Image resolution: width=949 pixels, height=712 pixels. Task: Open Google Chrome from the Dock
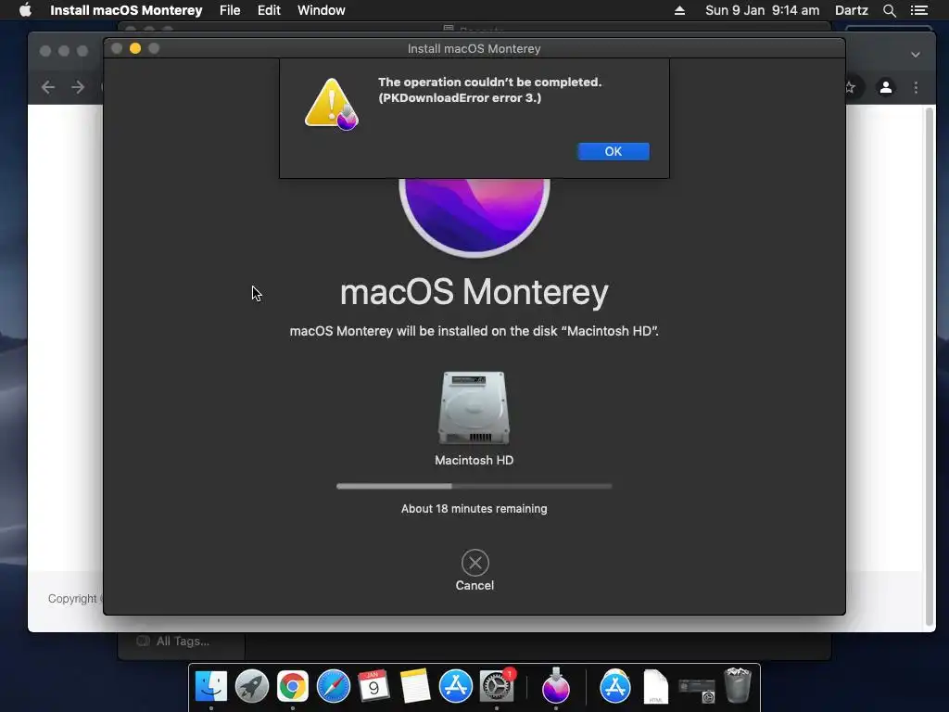293,686
